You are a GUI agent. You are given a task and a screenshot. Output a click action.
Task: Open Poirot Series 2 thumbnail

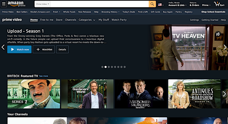click(x=34, y=94)
